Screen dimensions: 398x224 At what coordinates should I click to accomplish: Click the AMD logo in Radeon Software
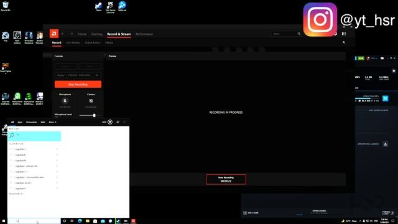point(54,34)
